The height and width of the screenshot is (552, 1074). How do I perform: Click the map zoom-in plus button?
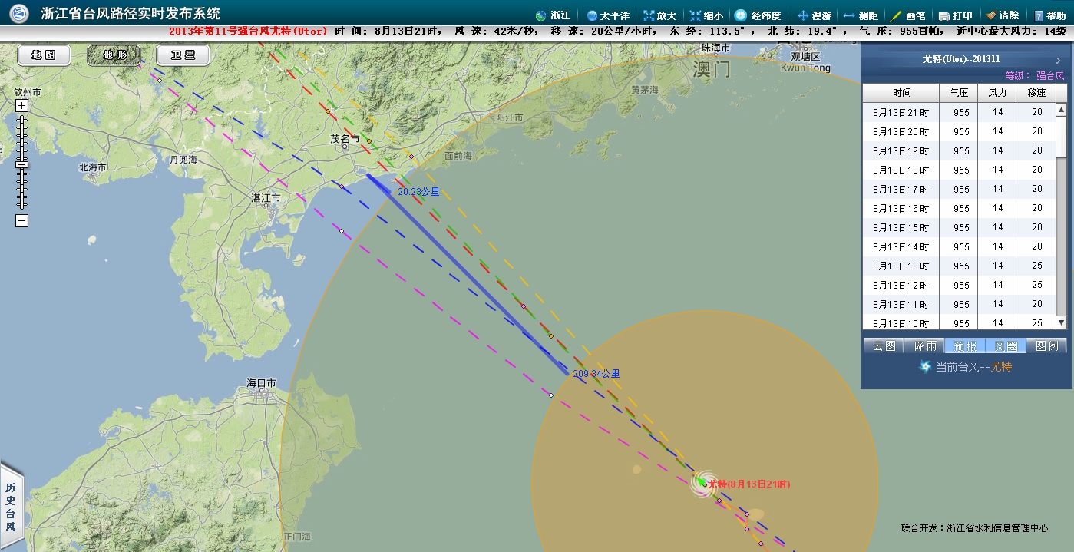[x=22, y=106]
